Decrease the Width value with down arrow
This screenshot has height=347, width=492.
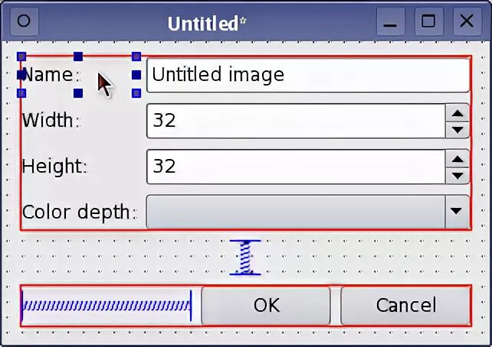458,129
